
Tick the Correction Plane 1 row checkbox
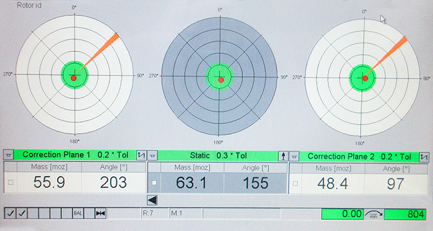pyautogui.click(x=11, y=182)
